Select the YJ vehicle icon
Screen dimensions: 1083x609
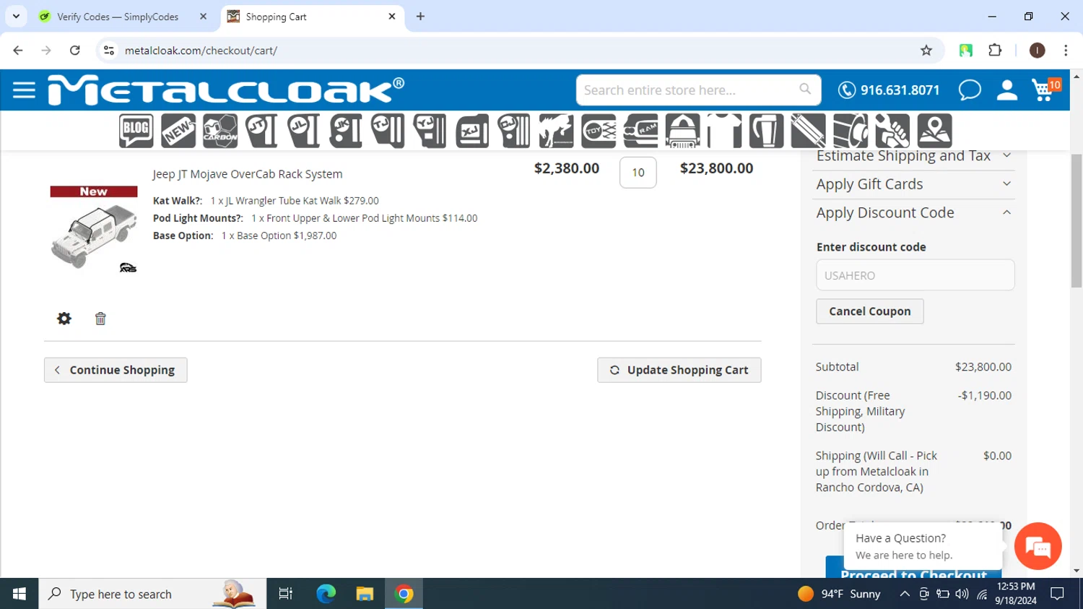coord(430,131)
